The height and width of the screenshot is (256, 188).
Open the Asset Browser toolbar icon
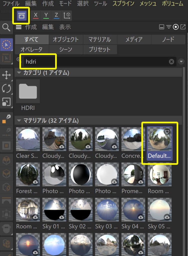click(x=21, y=15)
